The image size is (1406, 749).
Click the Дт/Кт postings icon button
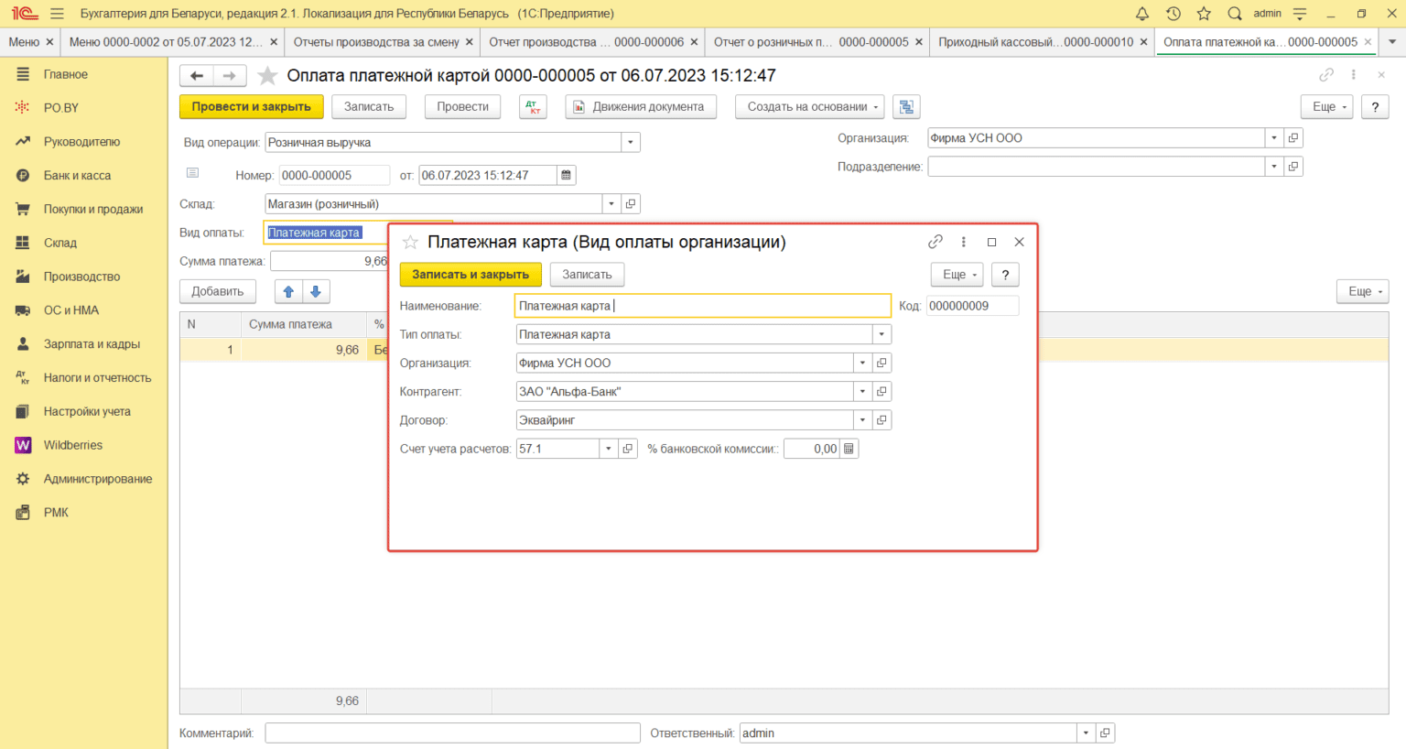533,107
